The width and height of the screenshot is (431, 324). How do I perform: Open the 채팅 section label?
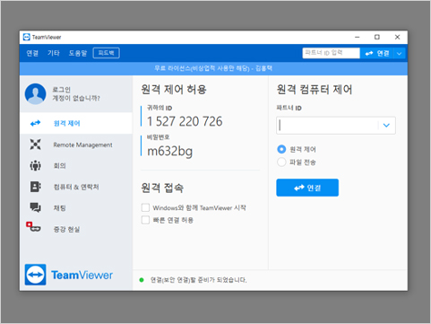tap(59, 208)
